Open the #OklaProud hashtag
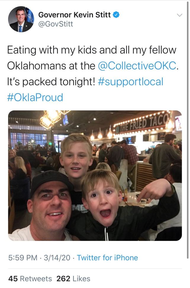The width and height of the screenshot is (190, 288). pyautogui.click(x=35, y=98)
